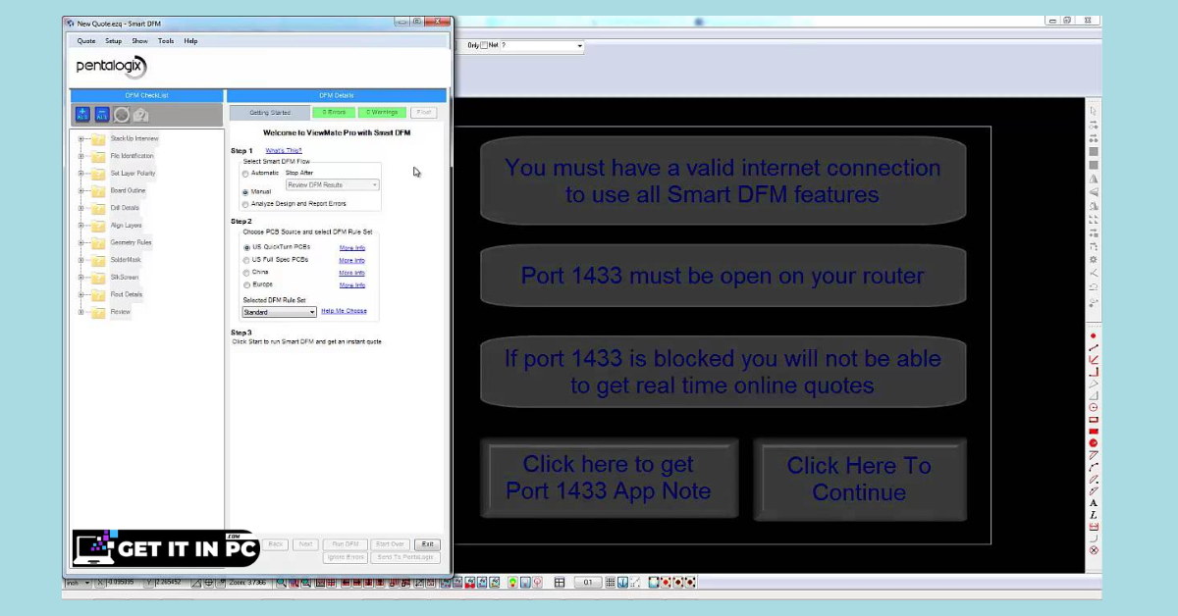Image resolution: width=1178 pixels, height=616 pixels.
Task: Select the Rout Details checklist item
Action: point(127,294)
